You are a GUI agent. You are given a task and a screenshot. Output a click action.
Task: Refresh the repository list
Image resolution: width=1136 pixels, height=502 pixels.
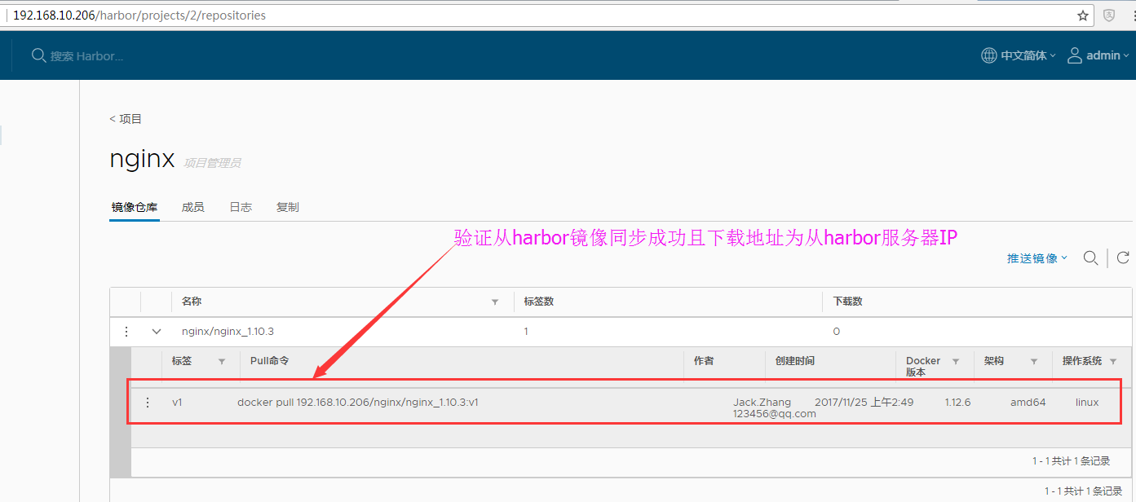point(1123,258)
